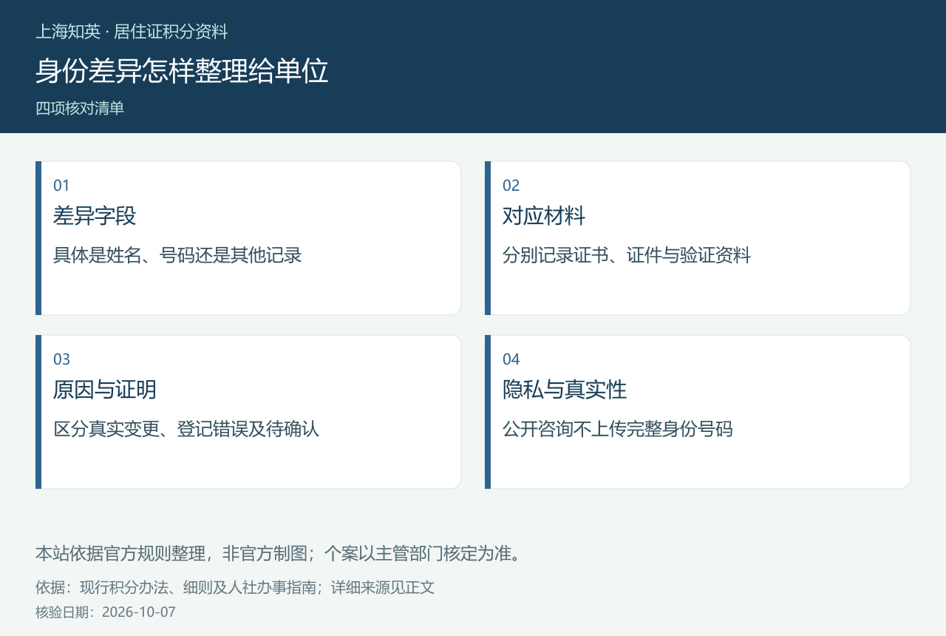Click the source line beginning 依据：现行积分办法
Image resolution: width=946 pixels, height=636 pixels.
coord(235,588)
